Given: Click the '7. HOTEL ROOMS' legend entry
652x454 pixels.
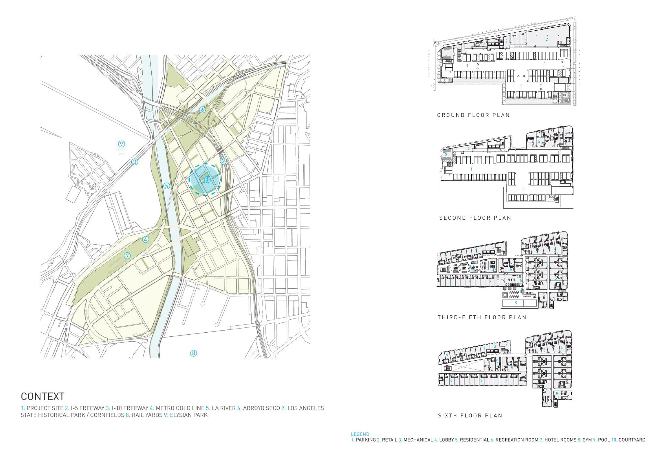Looking at the screenshot, I should pos(558,440).
